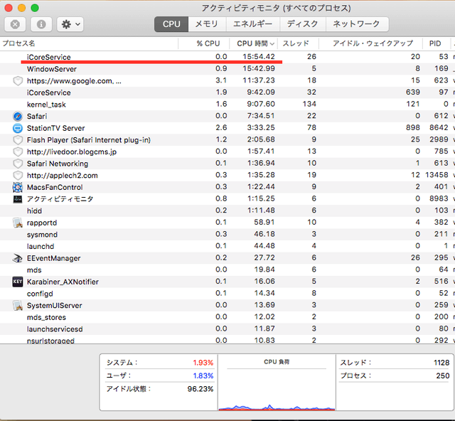Screen dimensions: 455x421
Task: Toggle sort order on CPU 時間 header
Action: click(253, 43)
